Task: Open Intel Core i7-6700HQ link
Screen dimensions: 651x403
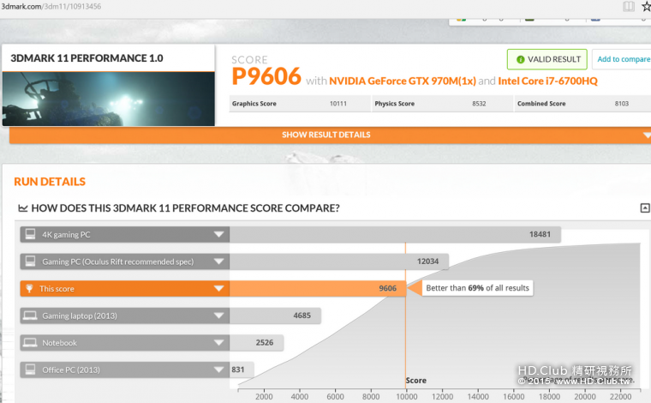Action: coord(547,81)
